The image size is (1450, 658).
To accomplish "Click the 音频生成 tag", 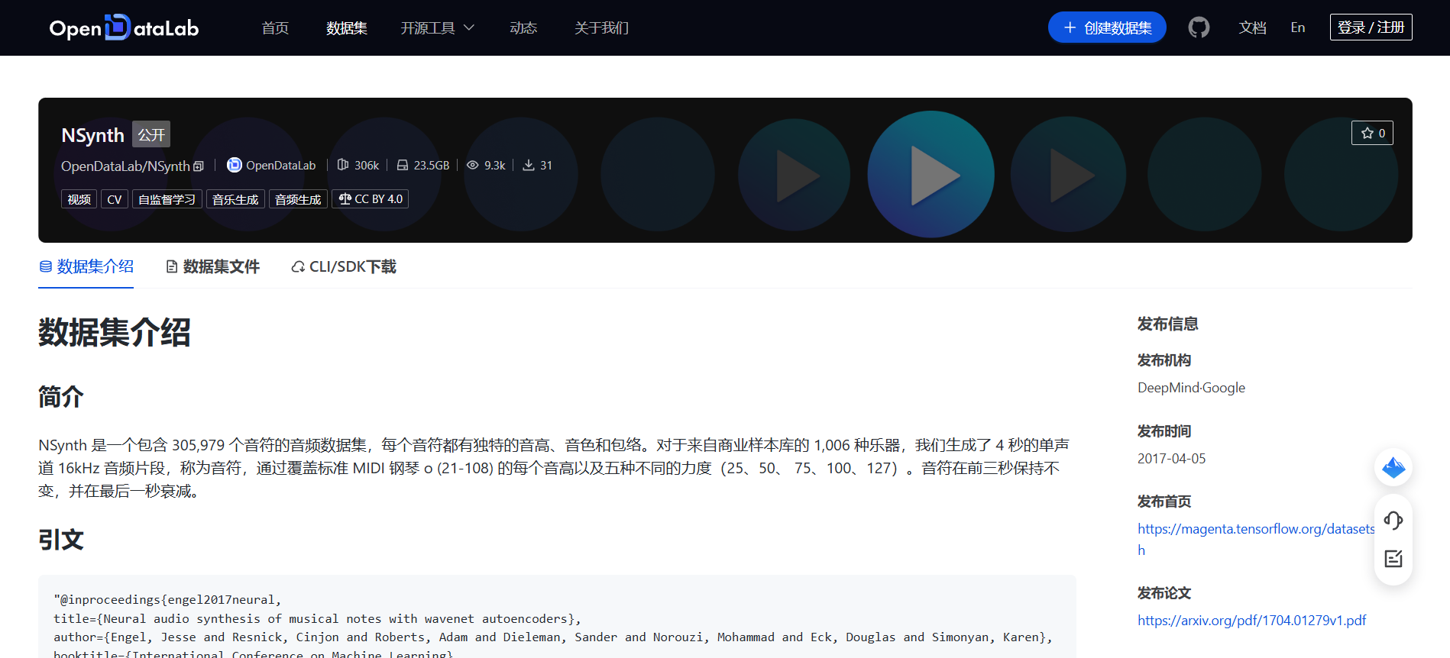I will 298,199.
